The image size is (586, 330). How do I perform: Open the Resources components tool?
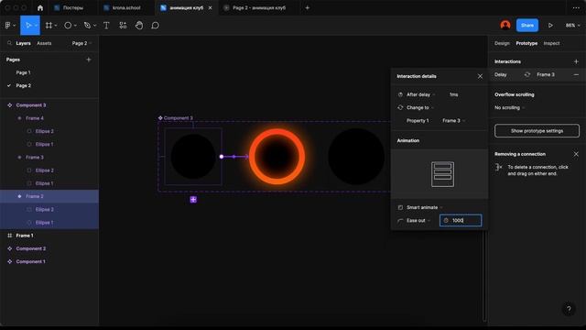[123, 26]
